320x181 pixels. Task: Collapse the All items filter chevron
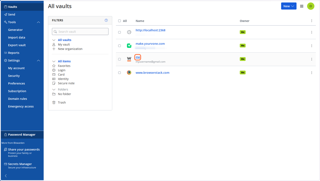54,61
